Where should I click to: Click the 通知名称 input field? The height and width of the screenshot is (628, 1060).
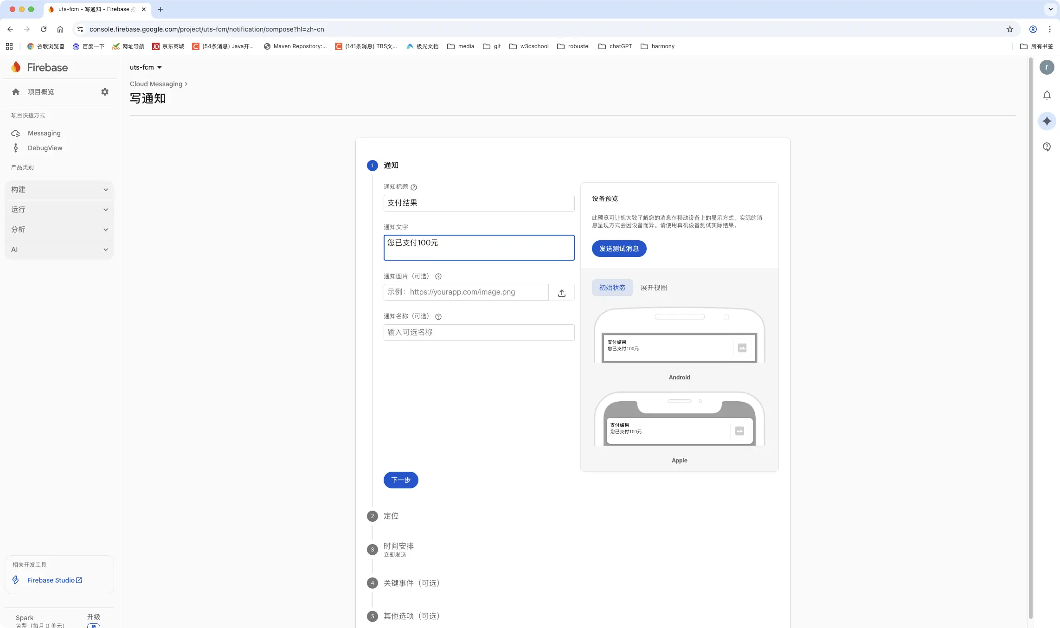click(x=479, y=333)
